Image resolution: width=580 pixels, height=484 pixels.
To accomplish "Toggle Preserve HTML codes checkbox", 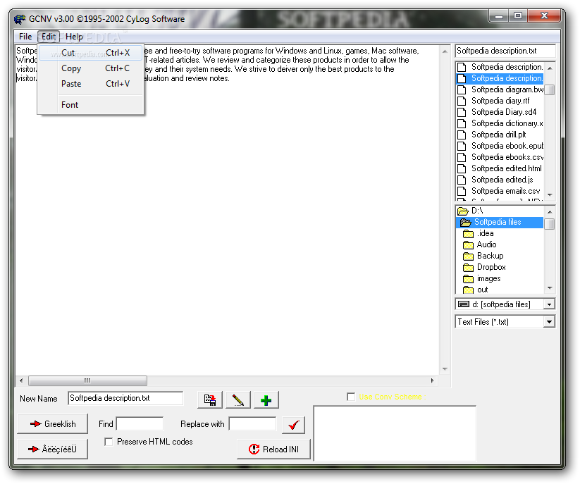I will coord(109,442).
